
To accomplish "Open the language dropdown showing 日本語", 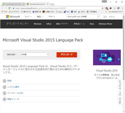I will coord(35,55).
